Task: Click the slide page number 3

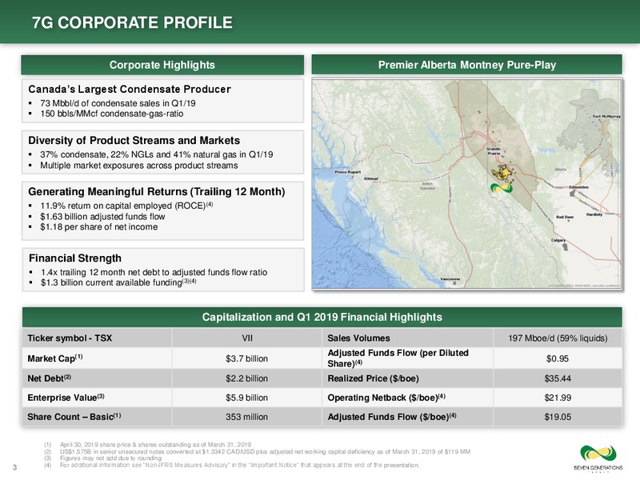Action: coord(14,467)
